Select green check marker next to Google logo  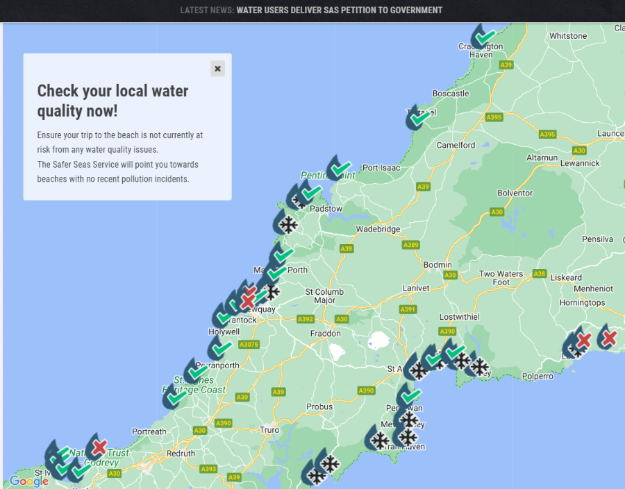click(79, 470)
